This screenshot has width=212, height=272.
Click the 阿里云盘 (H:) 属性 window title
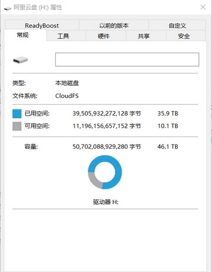(38, 7)
